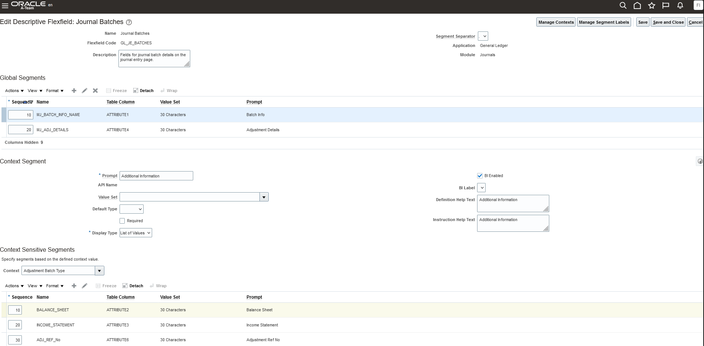This screenshot has height=346, width=704.
Task: Check the Required checkbox
Action: pos(122,221)
